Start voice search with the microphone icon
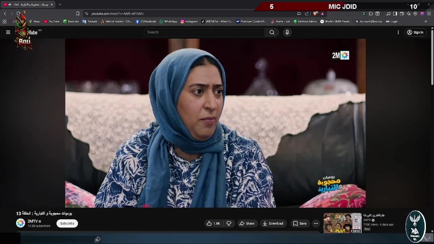 [287, 32]
